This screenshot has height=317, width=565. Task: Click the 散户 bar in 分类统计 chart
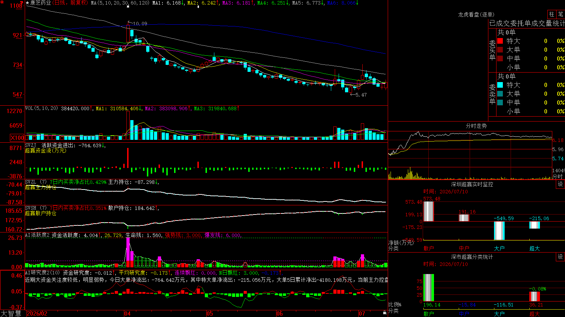click(428, 288)
